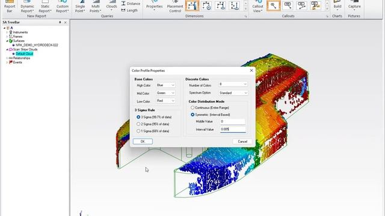This screenshot has height=216, width=385.
Task: Select the Length query
Action: click(129, 10)
